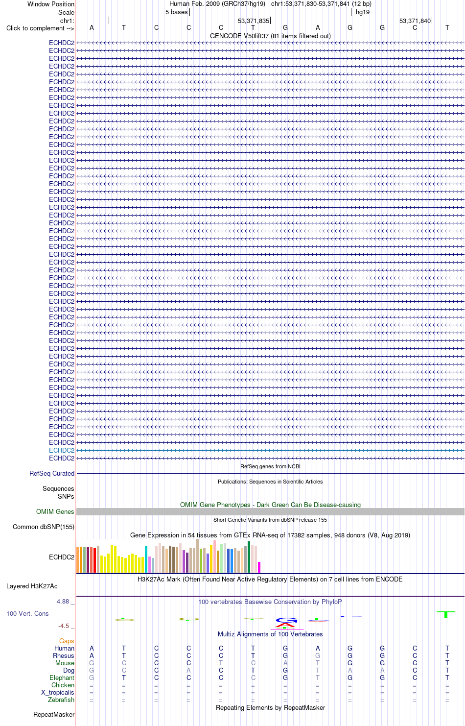
Task: Open Short Genetic Variants from dbSNP release 155 title
Action: [270, 520]
